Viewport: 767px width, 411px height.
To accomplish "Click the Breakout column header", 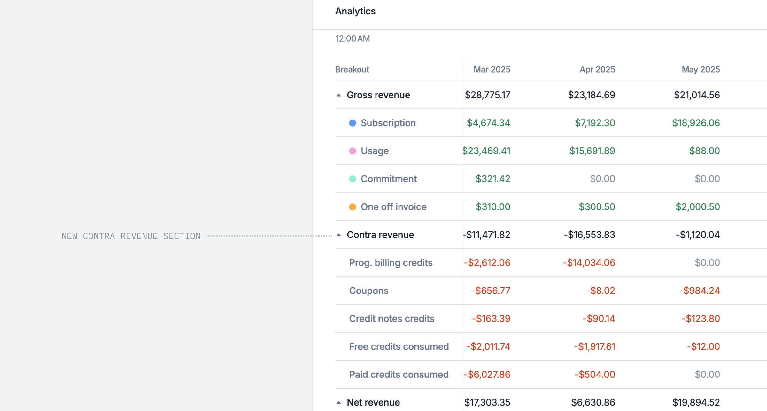I will [352, 69].
